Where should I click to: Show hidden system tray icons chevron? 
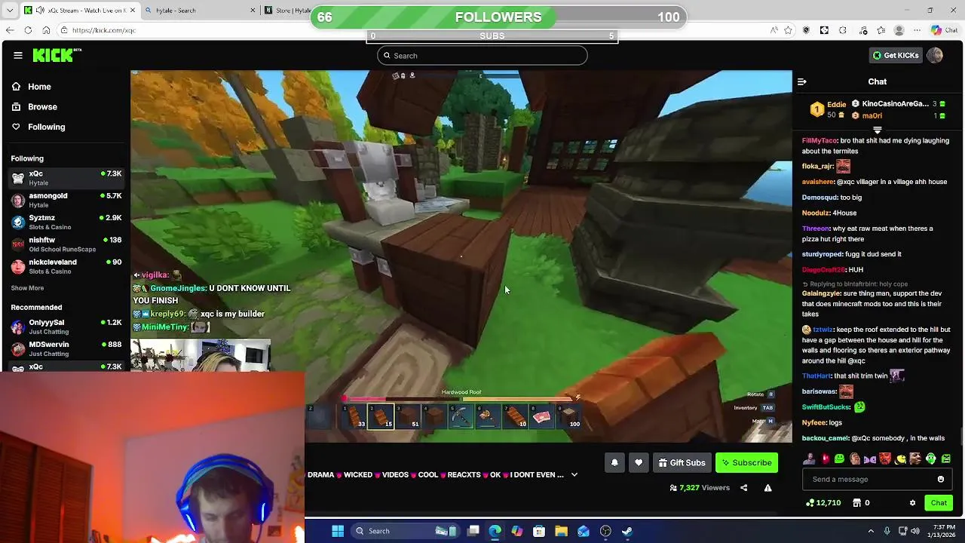(871, 531)
